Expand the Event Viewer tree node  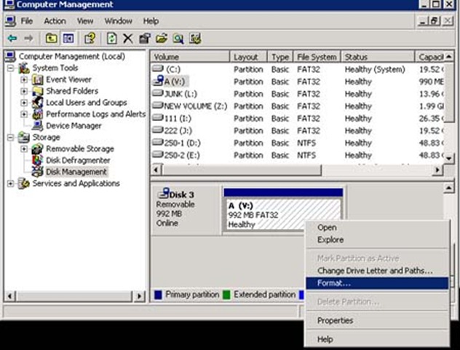[24, 80]
